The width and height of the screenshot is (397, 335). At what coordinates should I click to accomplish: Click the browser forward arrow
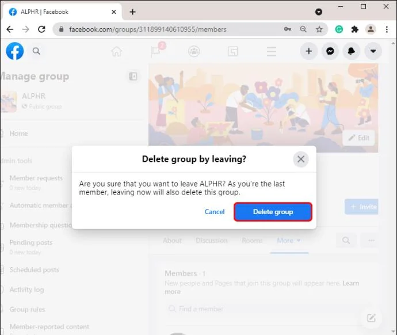pos(25,29)
